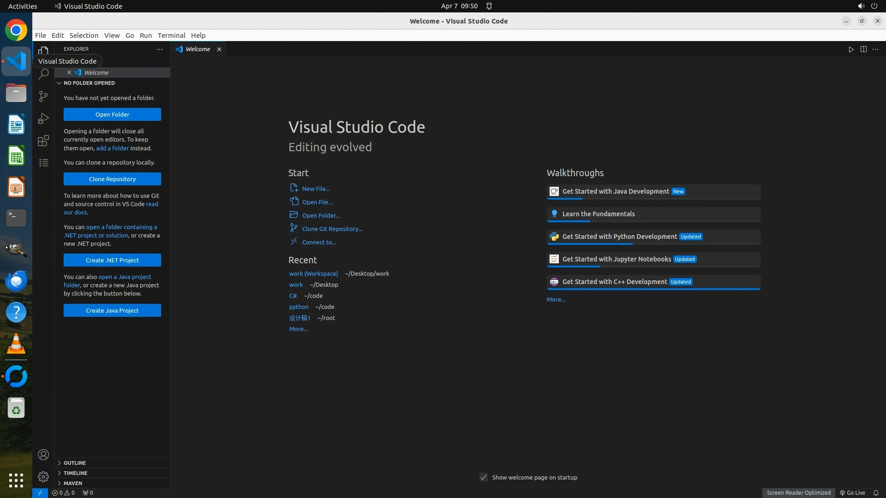Expand the TIMELINE section

75,473
